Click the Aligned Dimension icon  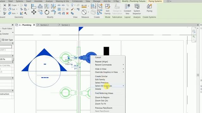84,6
